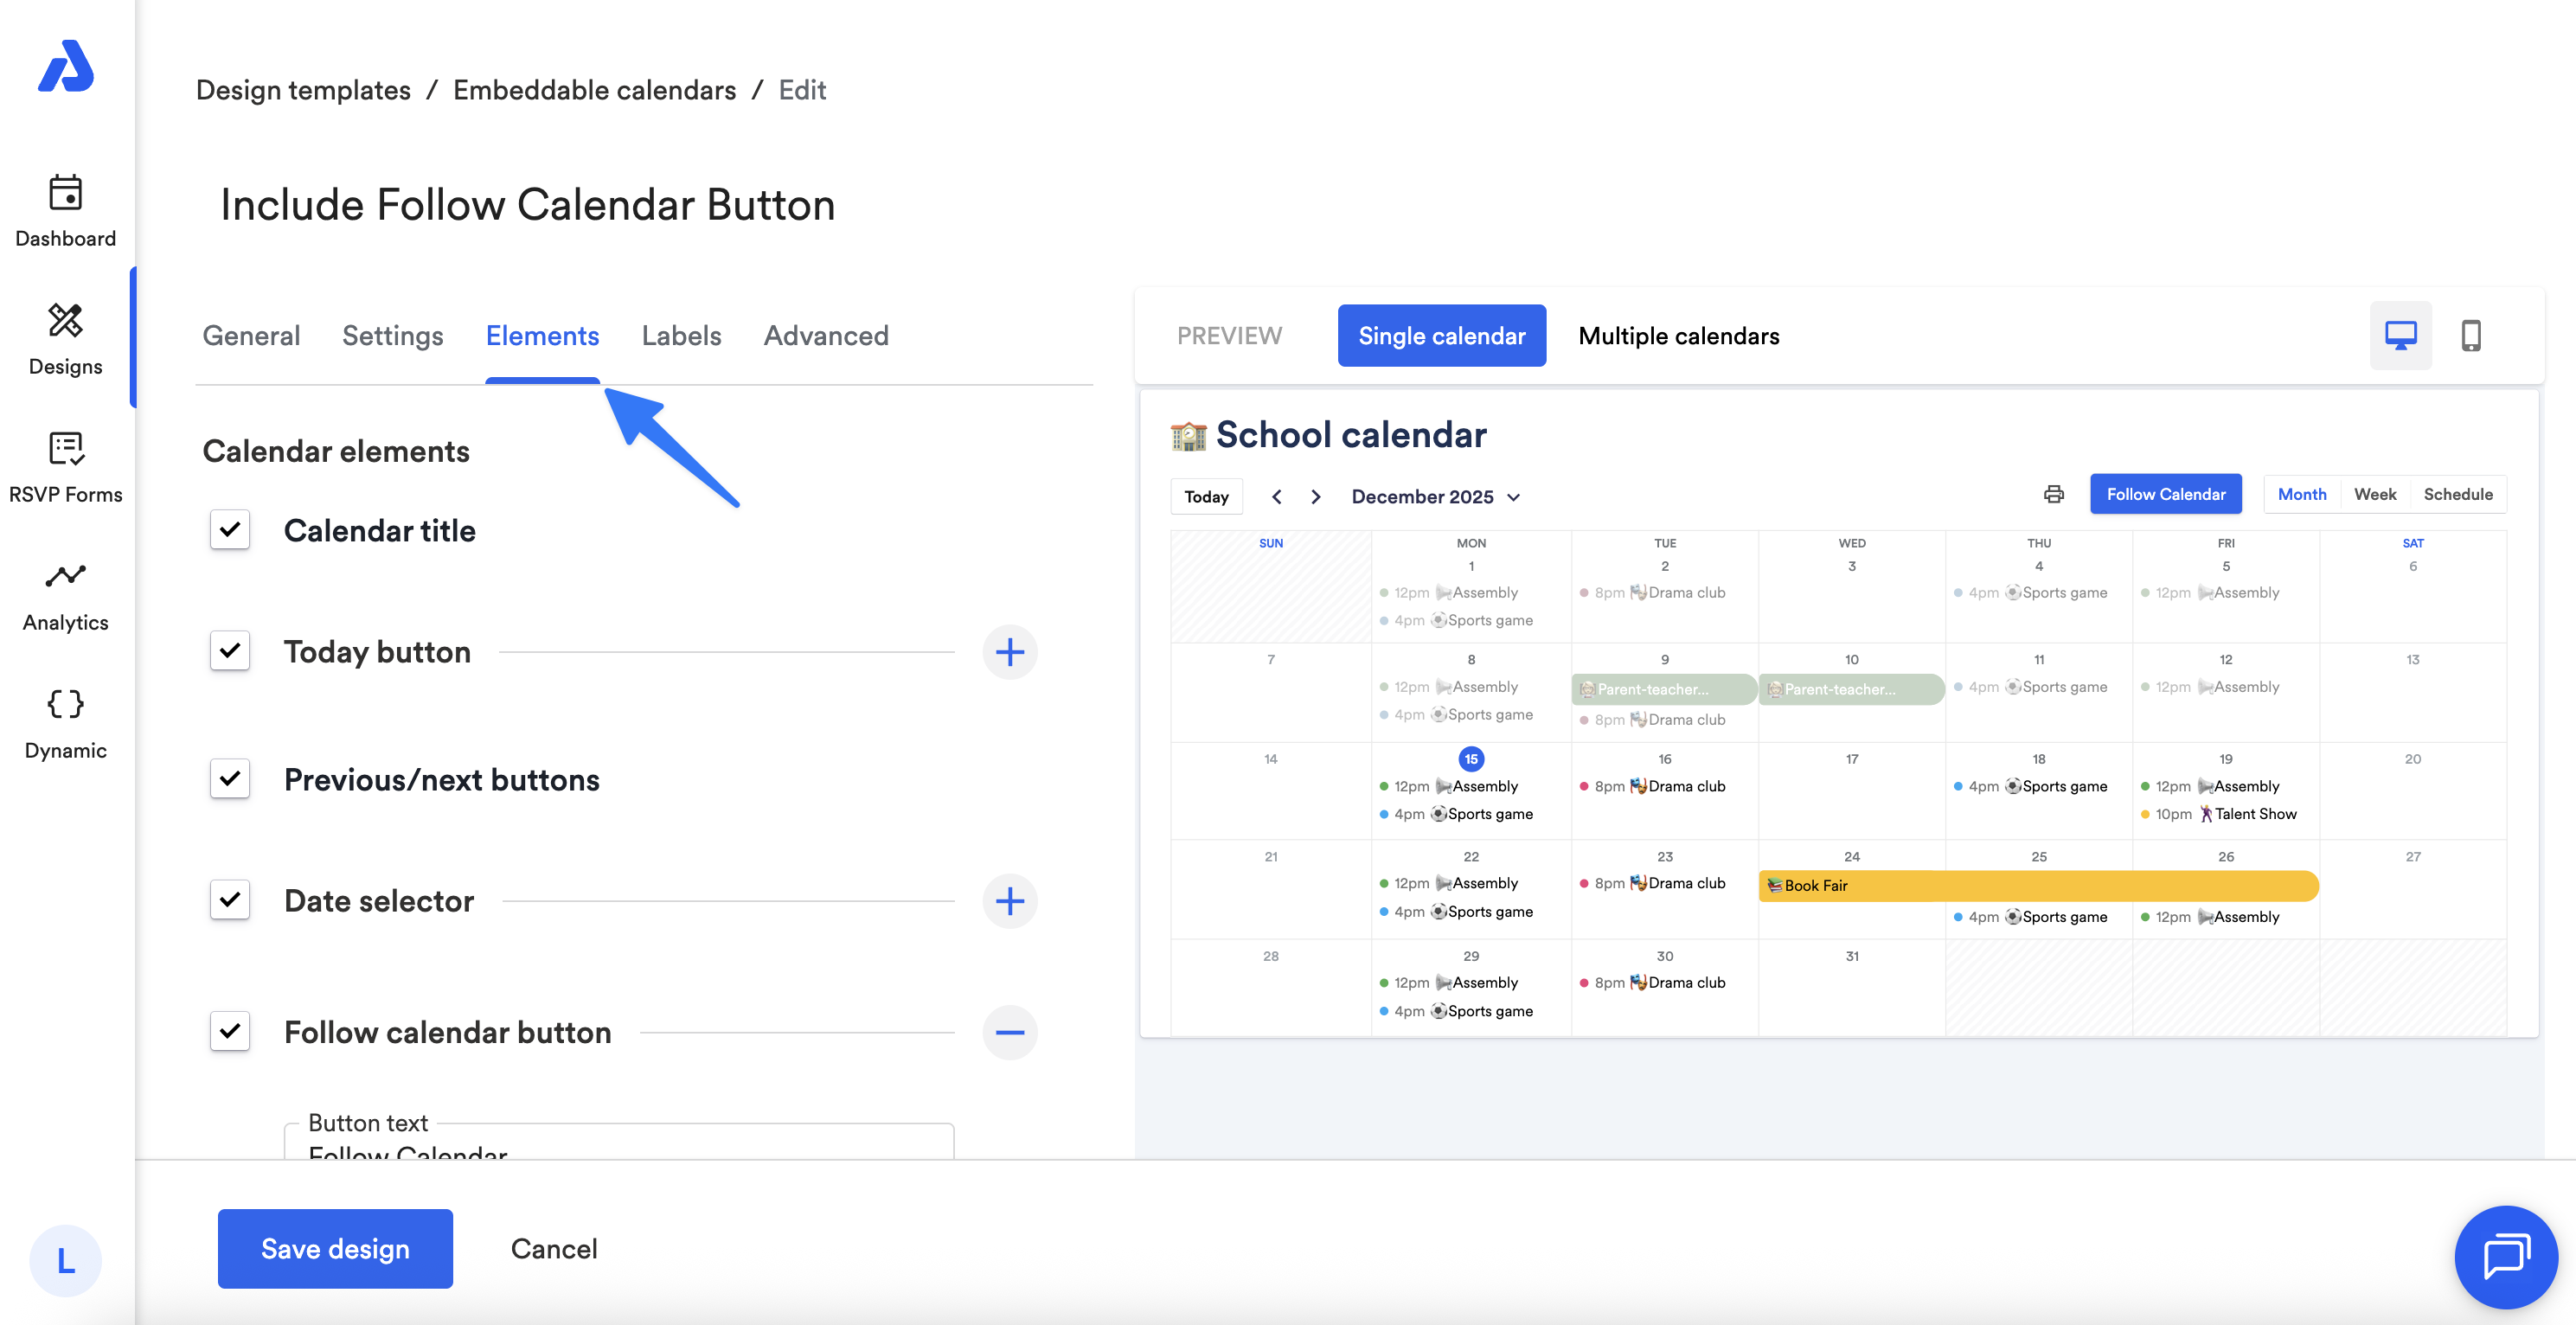Screen dimensions: 2576x1325
Task: Click the Embeddable calendars breadcrumb link
Action: 594,90
